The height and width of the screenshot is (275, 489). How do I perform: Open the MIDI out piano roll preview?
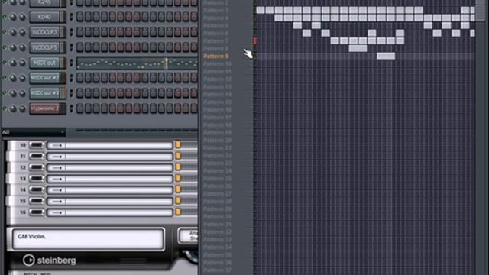point(138,63)
